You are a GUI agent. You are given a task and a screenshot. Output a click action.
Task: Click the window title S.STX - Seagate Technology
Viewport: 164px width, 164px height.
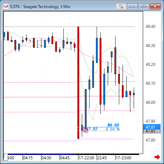coord(40,7)
